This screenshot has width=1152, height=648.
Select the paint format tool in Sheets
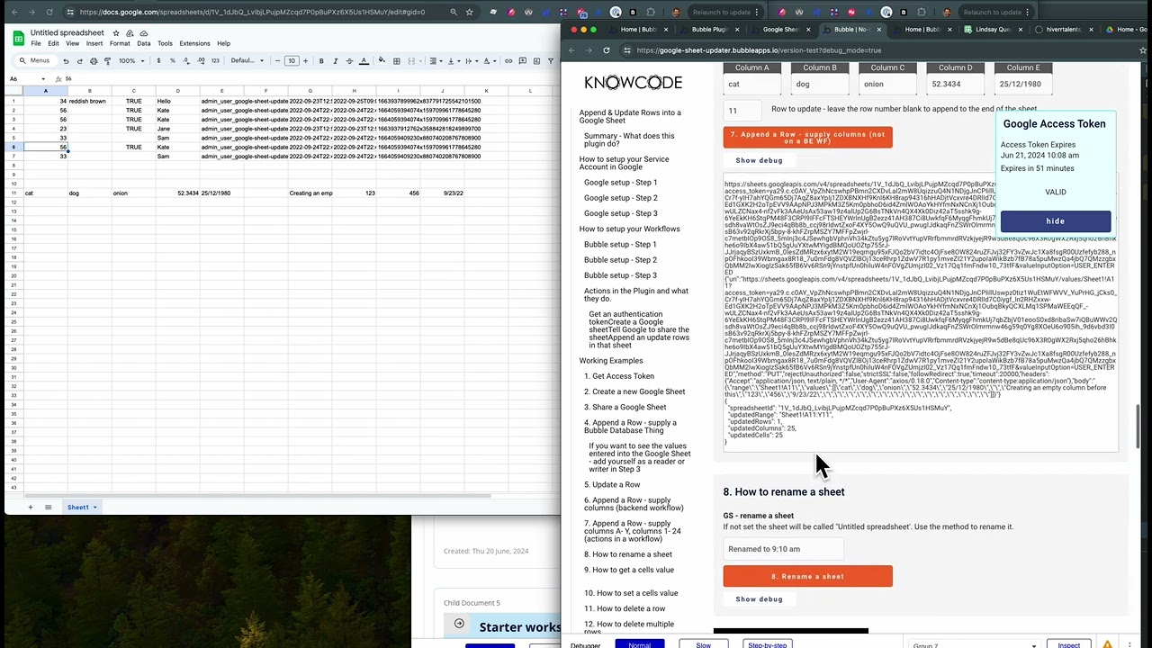[x=107, y=61]
